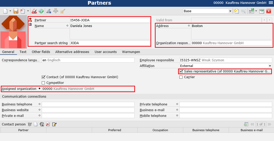Click the Business telephone input field

88,104
